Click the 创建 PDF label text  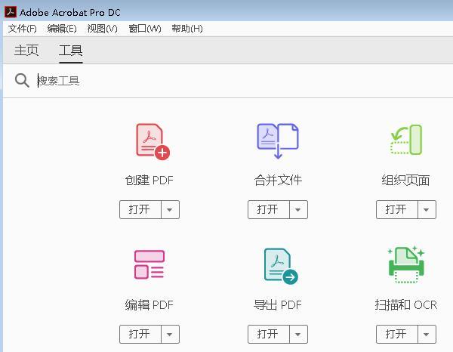(x=149, y=181)
